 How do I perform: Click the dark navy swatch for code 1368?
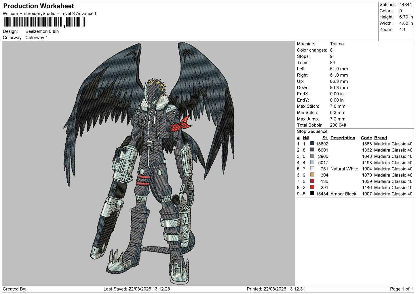[x=312, y=143]
